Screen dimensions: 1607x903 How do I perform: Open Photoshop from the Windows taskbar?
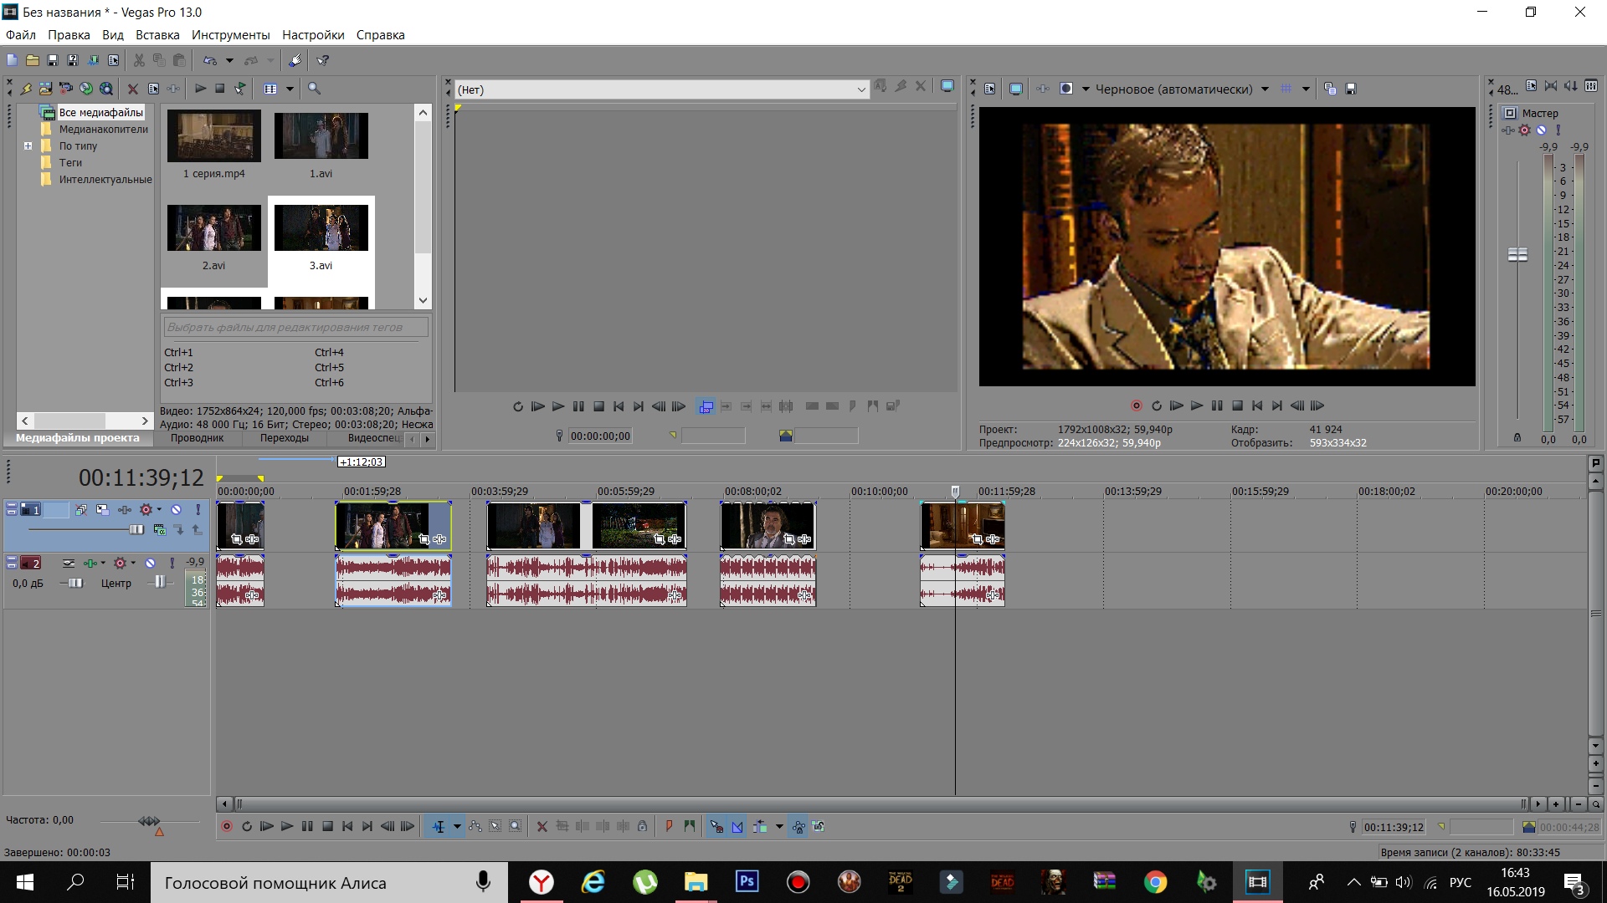click(747, 881)
